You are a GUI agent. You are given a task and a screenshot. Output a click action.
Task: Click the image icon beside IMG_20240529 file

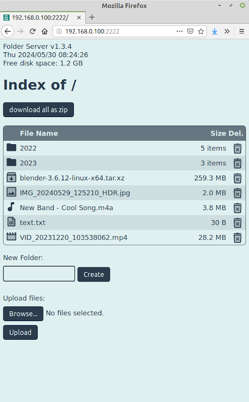click(11, 192)
